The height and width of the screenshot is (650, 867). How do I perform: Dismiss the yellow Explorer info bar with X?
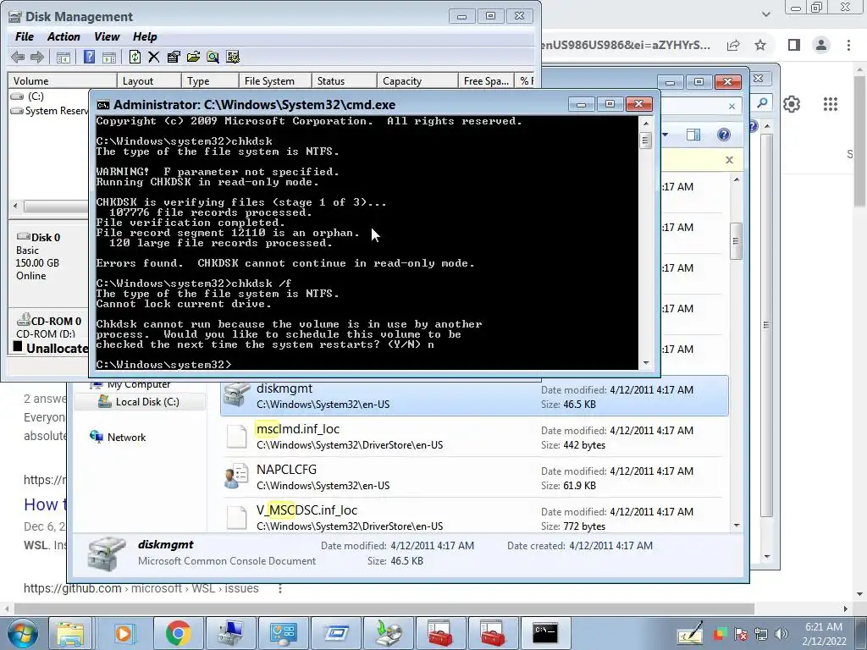729,160
